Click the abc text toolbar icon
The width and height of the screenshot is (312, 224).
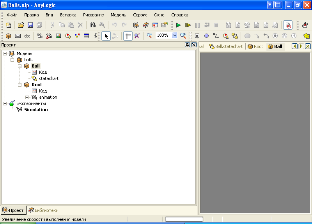pyautogui.click(x=27, y=36)
